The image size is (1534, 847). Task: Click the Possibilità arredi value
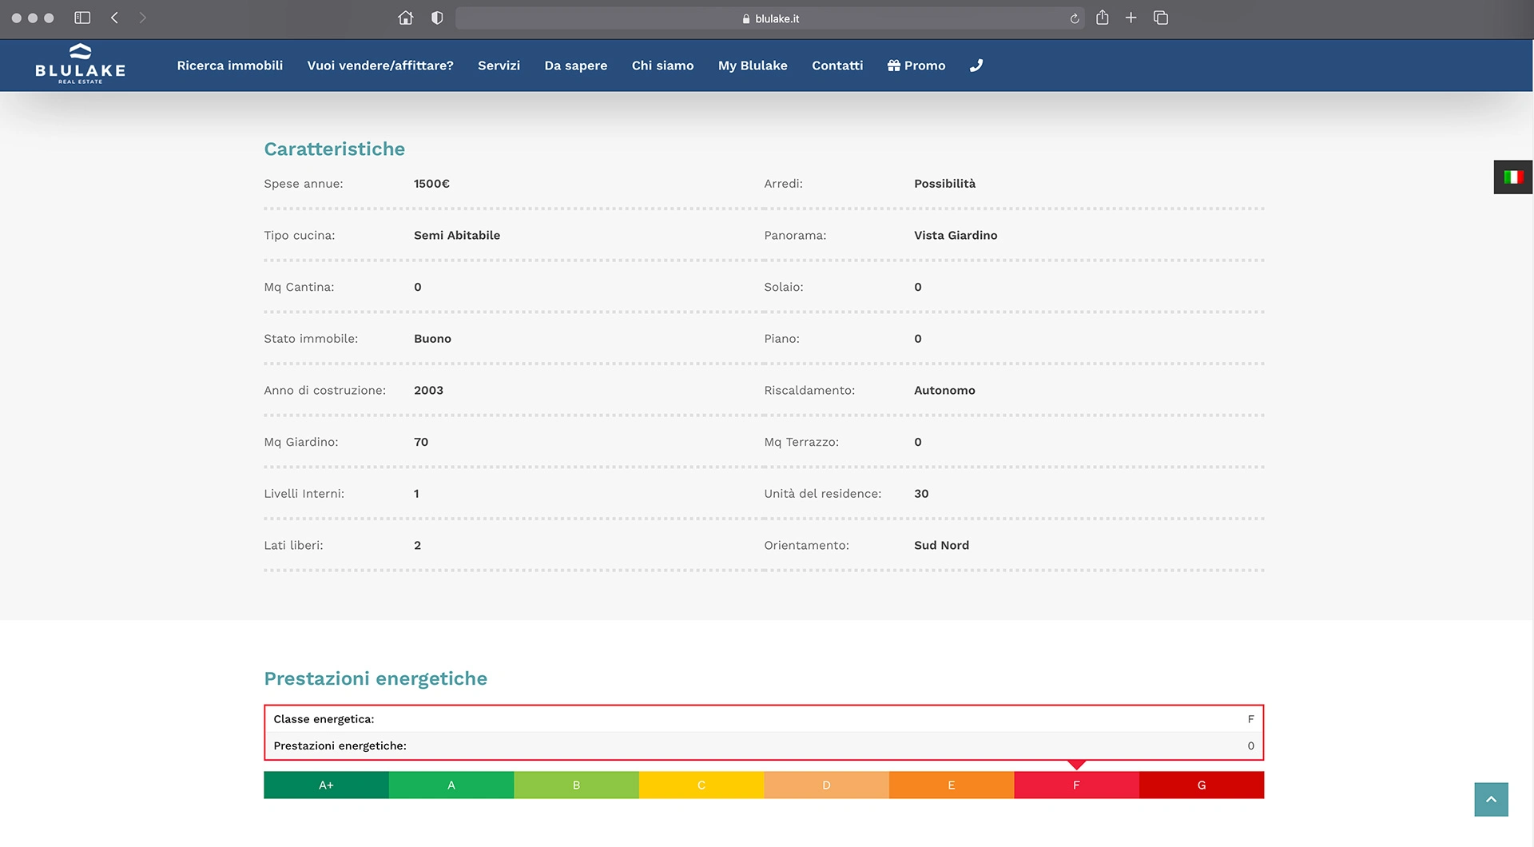[x=944, y=184]
